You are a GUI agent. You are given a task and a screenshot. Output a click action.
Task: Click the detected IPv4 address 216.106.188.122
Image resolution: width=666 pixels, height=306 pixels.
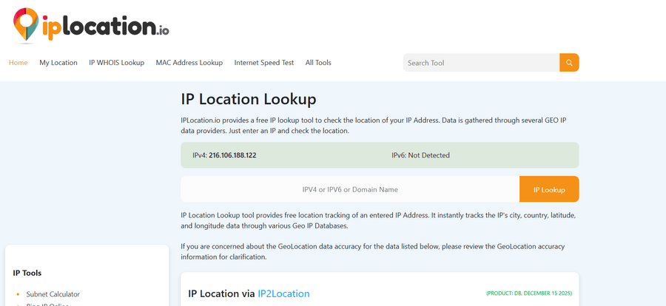[x=232, y=155]
